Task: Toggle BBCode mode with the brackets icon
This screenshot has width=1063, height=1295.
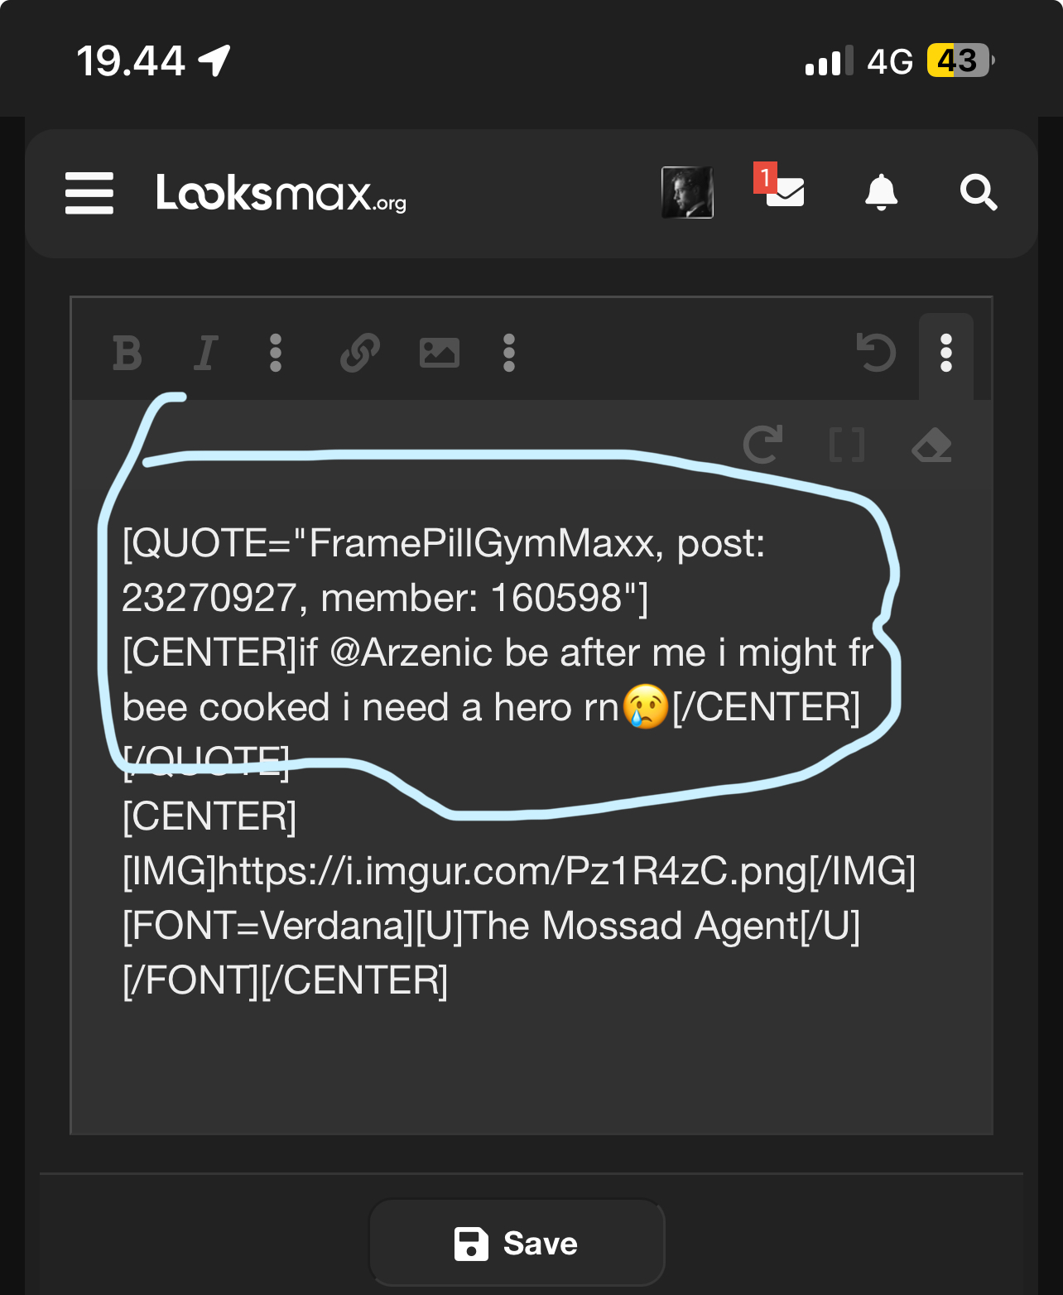Action: pos(846,445)
